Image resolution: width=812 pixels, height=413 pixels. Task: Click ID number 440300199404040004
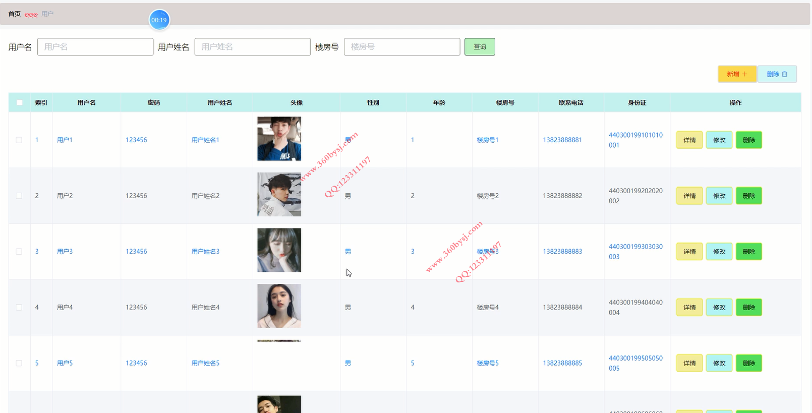[x=635, y=307]
